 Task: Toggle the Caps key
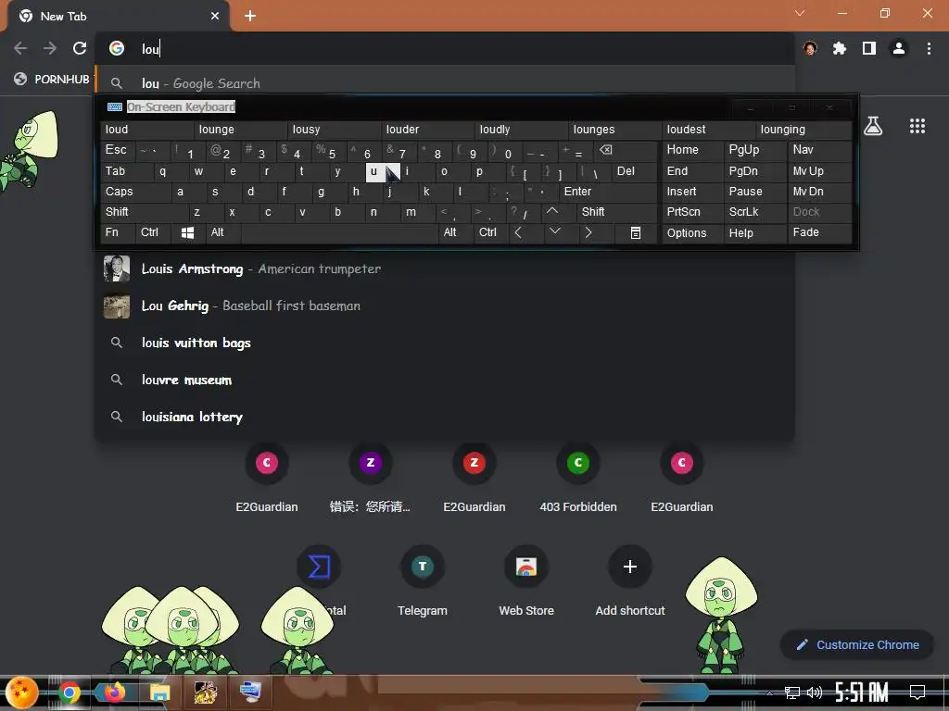click(135, 192)
